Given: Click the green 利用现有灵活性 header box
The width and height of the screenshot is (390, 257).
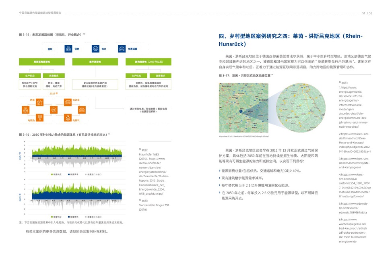Looking at the screenshot, I should click(42, 62).
